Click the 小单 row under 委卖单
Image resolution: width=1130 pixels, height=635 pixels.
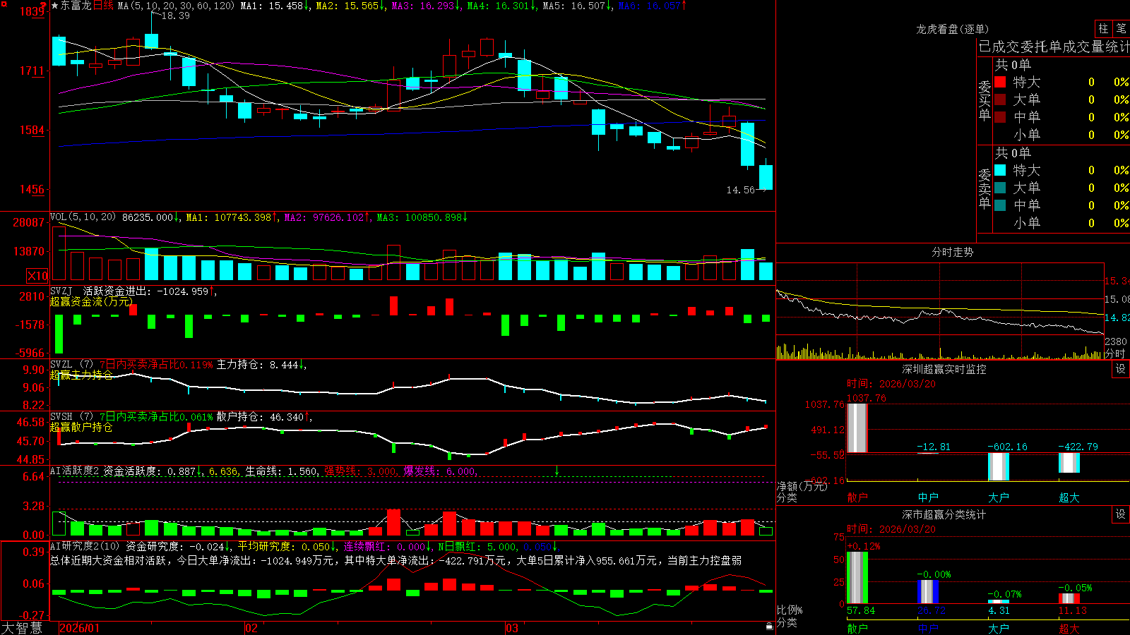tap(1061, 223)
